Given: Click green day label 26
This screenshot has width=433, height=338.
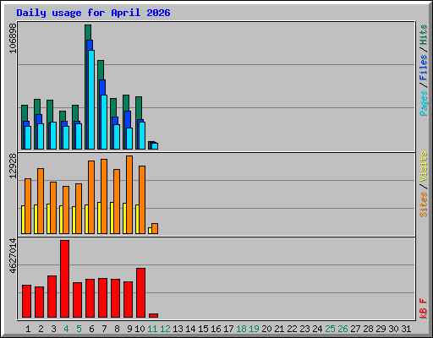Looking at the screenshot, I should [x=343, y=329].
